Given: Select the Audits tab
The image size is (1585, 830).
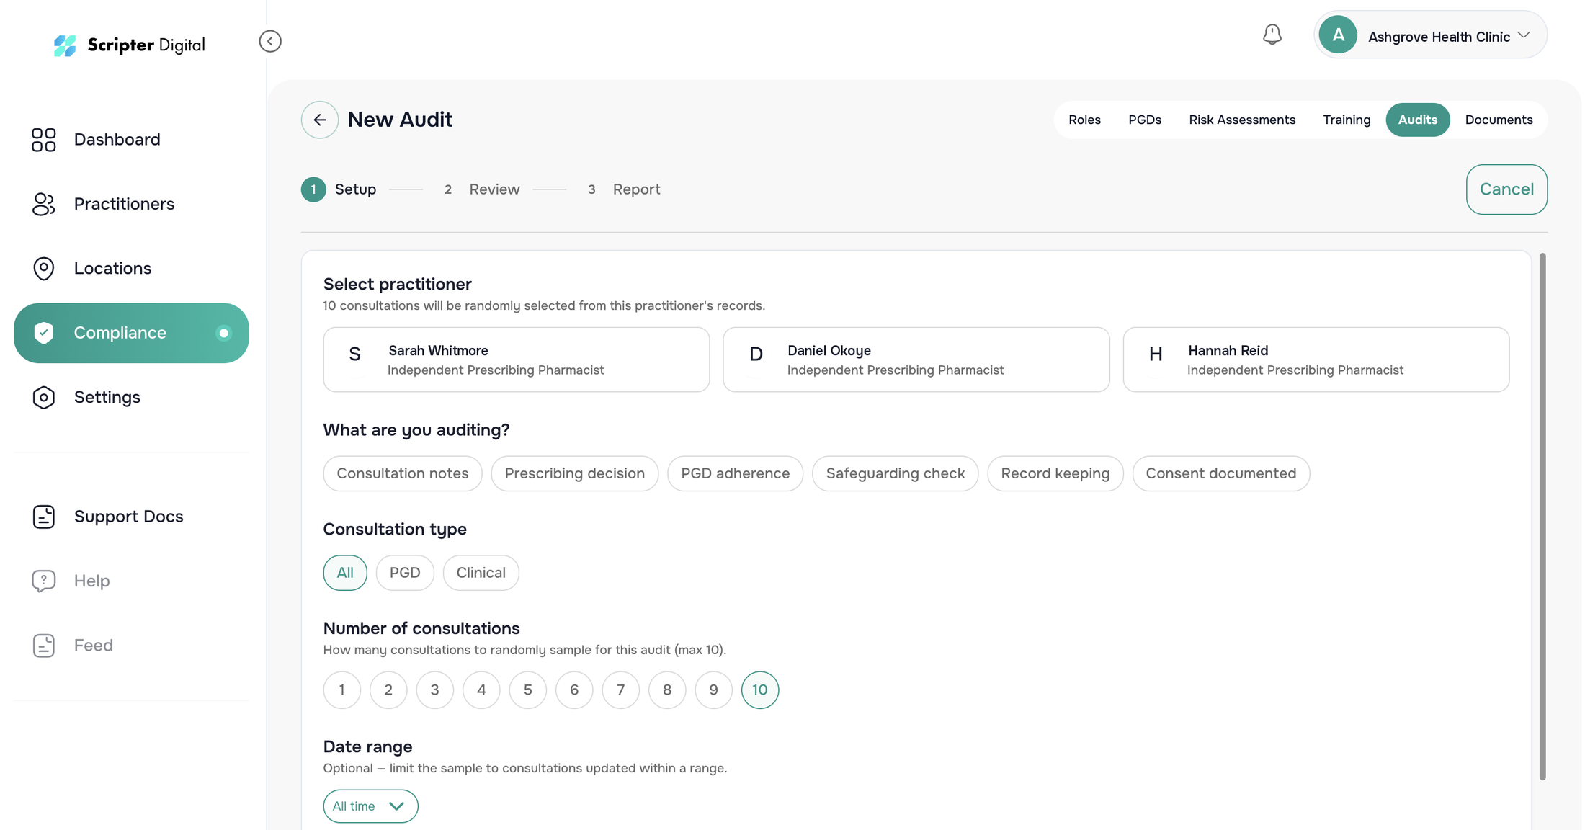Looking at the screenshot, I should [x=1417, y=120].
